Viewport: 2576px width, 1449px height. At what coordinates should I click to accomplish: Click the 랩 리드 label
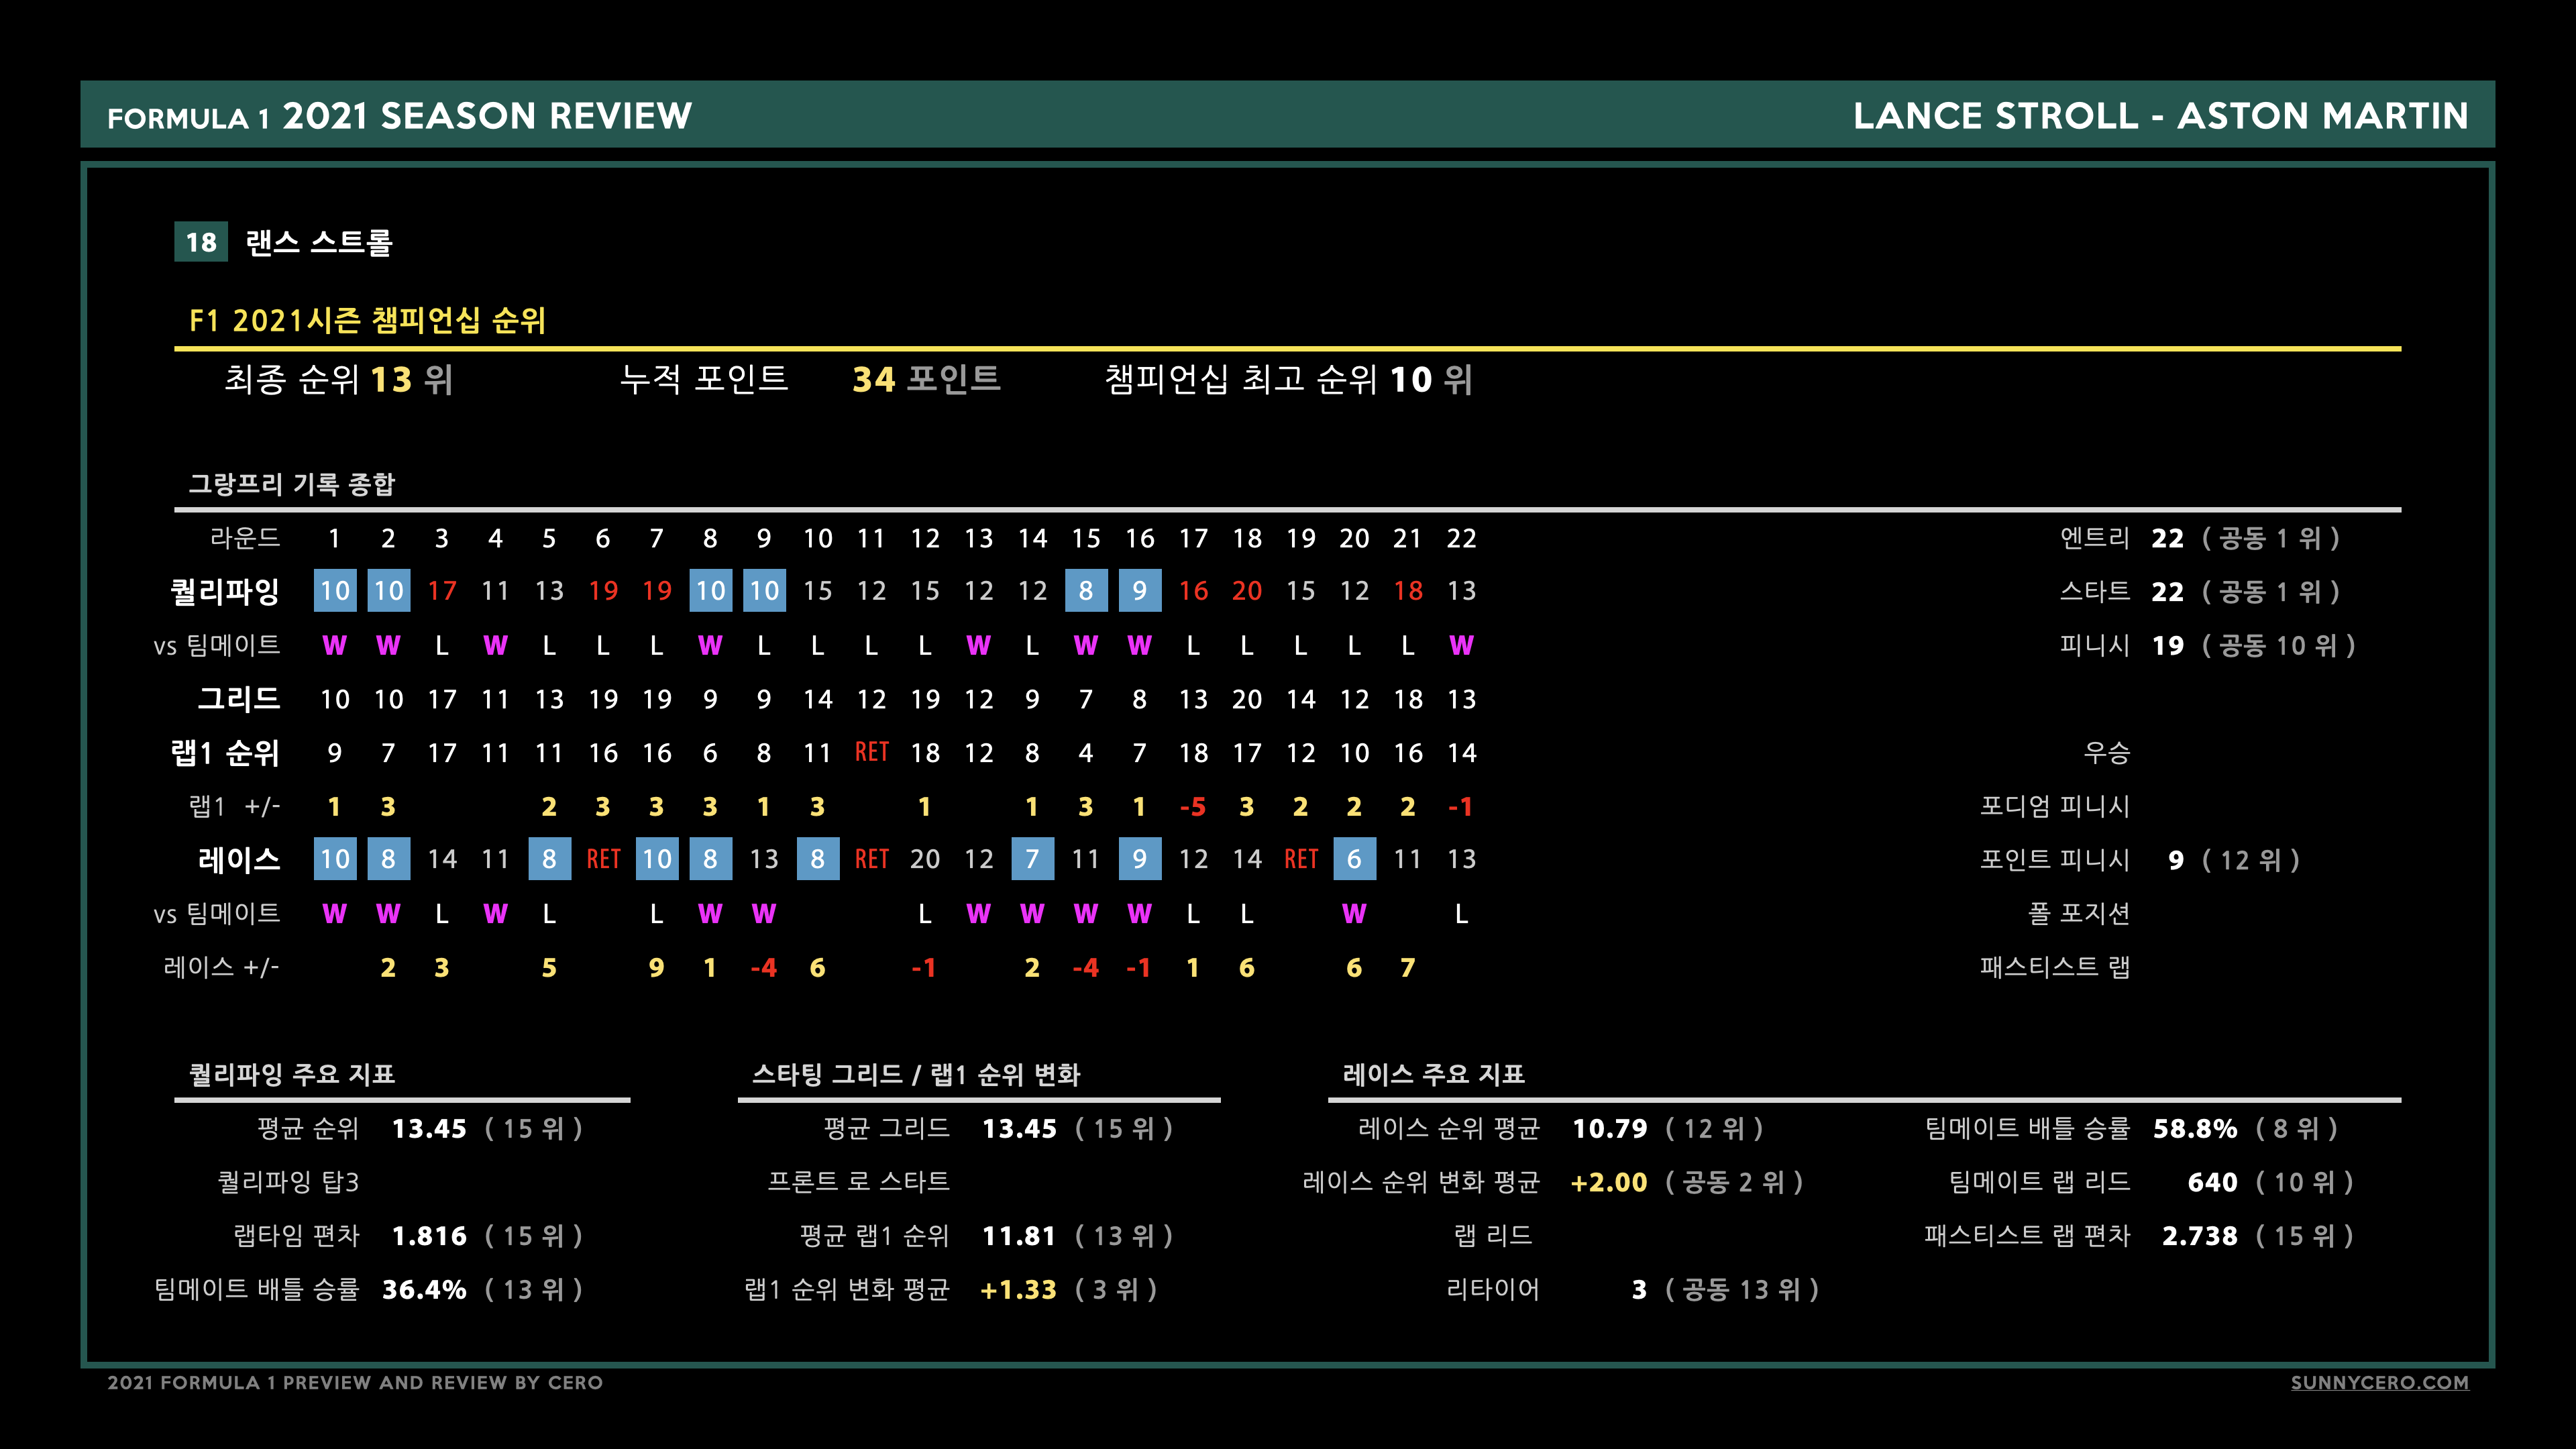coord(1492,1236)
